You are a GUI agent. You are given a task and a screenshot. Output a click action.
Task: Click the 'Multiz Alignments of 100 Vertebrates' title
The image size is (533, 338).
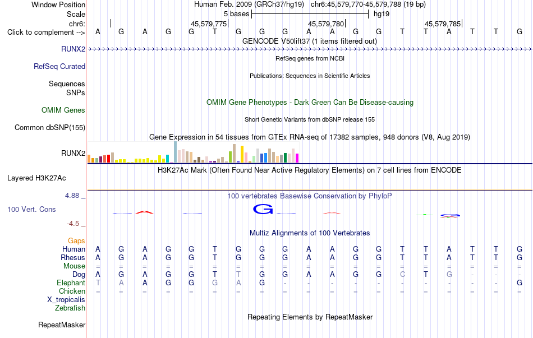310,233
